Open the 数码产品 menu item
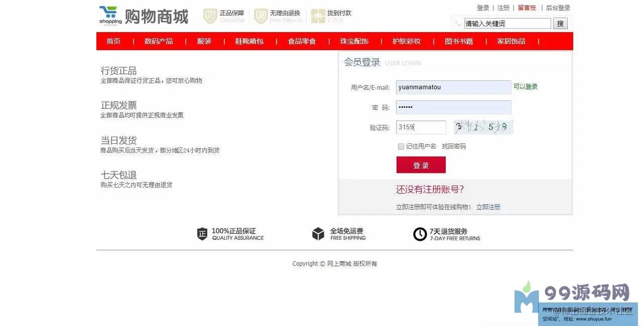This screenshot has width=643, height=326. [x=159, y=41]
